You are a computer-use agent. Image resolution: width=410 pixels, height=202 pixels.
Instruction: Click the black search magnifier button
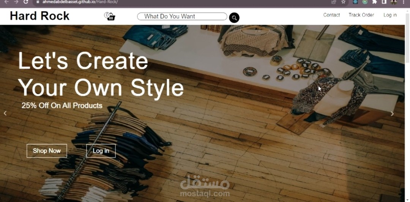coord(234,18)
